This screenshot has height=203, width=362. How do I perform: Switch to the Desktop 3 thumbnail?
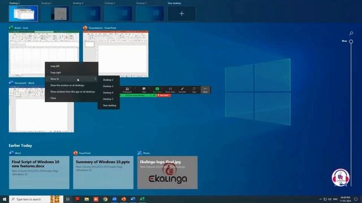(x=87, y=14)
